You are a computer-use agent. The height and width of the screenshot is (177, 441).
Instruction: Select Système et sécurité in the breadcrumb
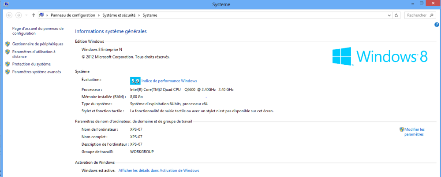(x=119, y=15)
